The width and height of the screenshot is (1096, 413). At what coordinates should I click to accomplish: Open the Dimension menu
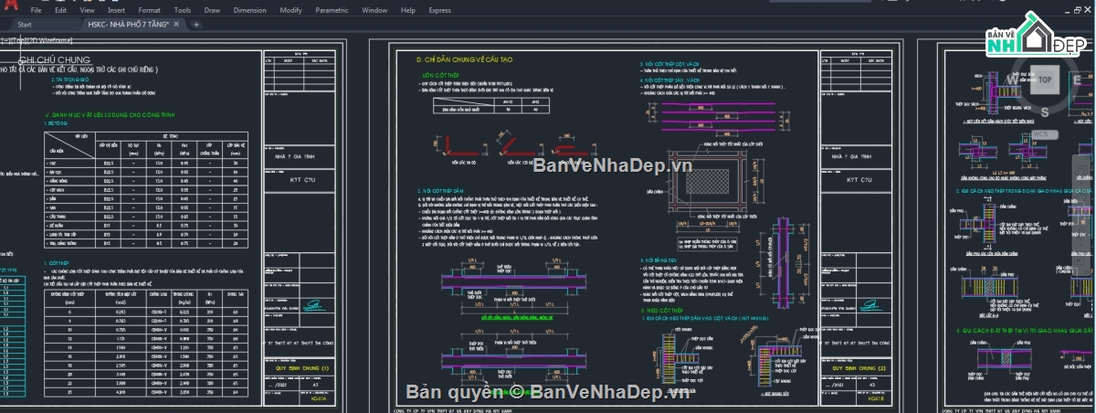point(249,10)
